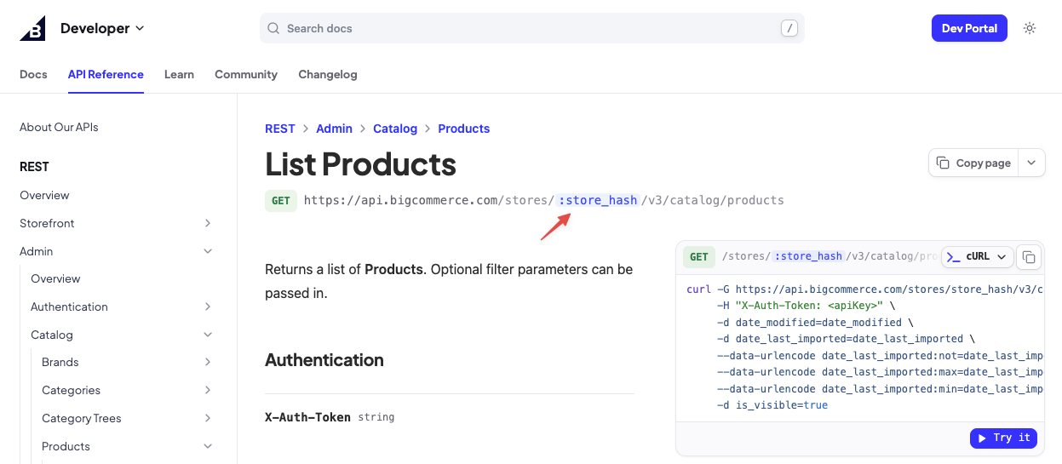
Task: Click the REST sidebar section heading
Action: click(x=34, y=167)
